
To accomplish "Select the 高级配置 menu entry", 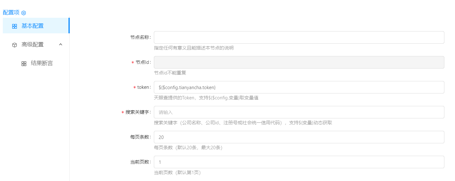I will 36,45.
